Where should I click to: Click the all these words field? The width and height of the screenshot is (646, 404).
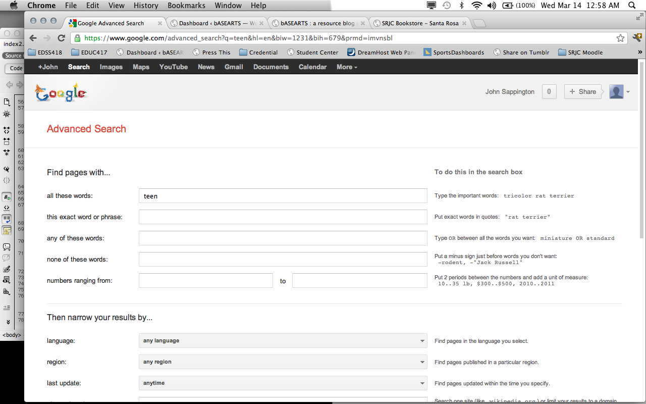click(x=283, y=196)
